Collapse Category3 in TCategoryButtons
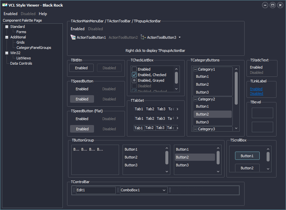Viewport: 286px width, 210px height. (x=195, y=129)
